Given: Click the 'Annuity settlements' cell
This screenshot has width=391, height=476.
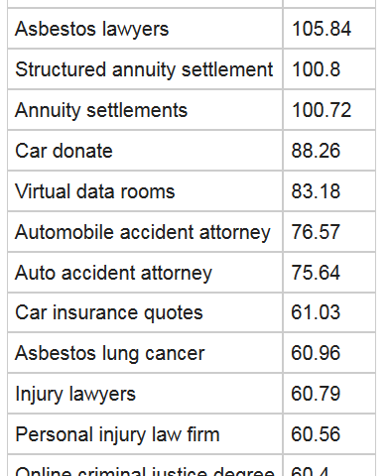Looking at the screenshot, I should click(145, 110).
